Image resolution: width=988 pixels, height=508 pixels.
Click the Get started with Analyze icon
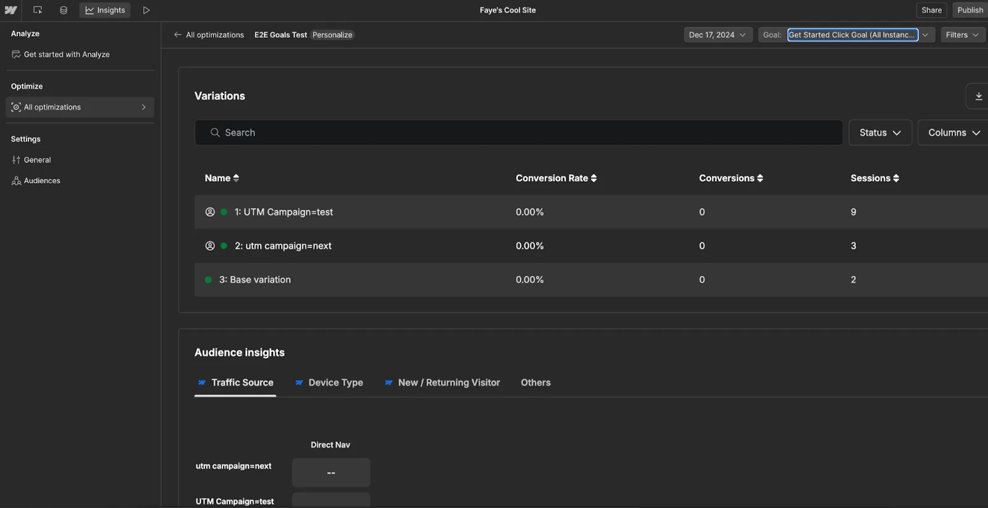tap(16, 54)
